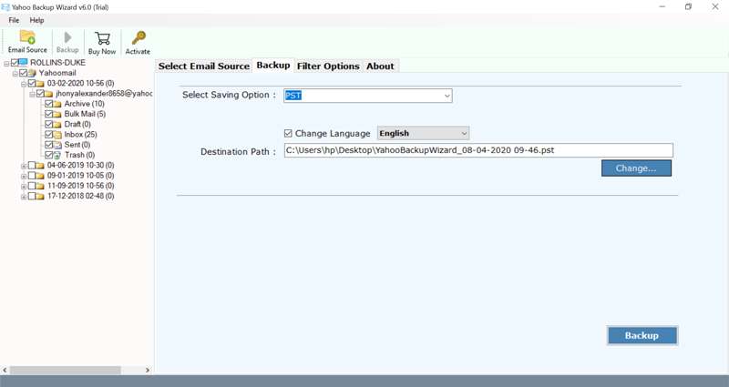
Task: Uncheck the Yahoomail checkbox
Action: [x=24, y=73]
